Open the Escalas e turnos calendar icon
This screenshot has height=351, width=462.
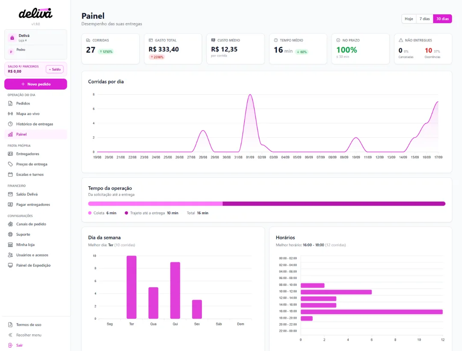click(10, 175)
